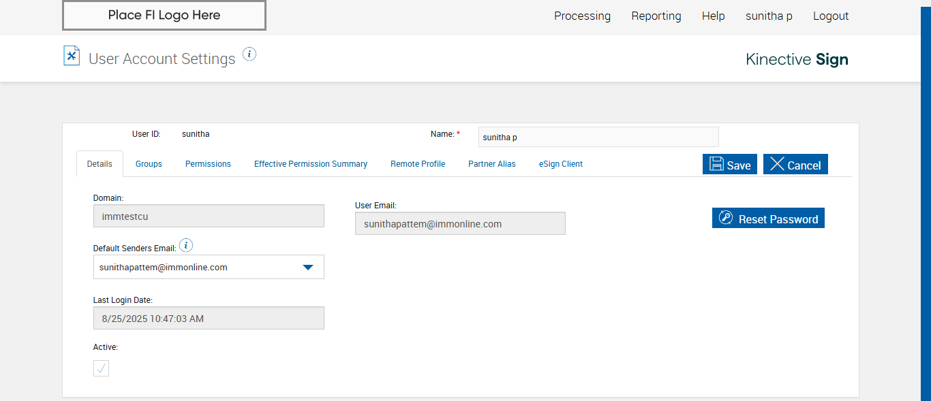931x401 pixels.
Task: Click the Place FI Logo Here box
Action: [x=164, y=15]
